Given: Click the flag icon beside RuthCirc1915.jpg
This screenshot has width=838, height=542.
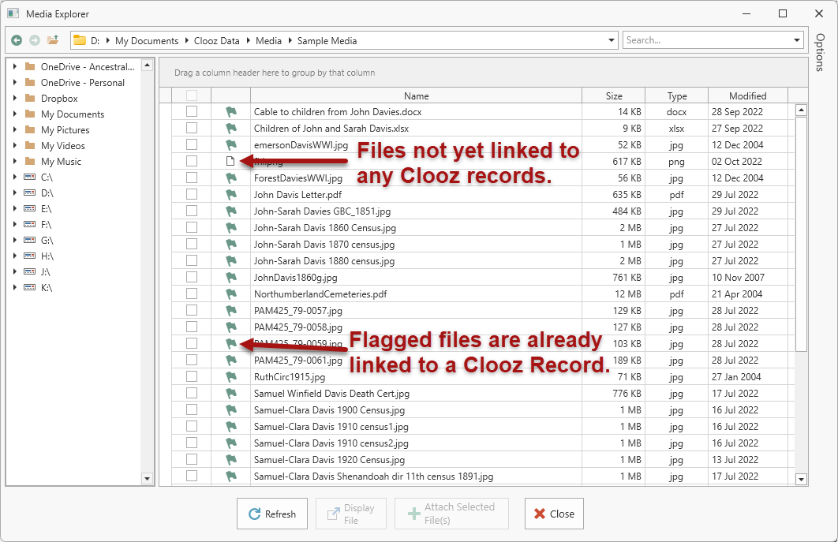Looking at the screenshot, I should pos(230,377).
